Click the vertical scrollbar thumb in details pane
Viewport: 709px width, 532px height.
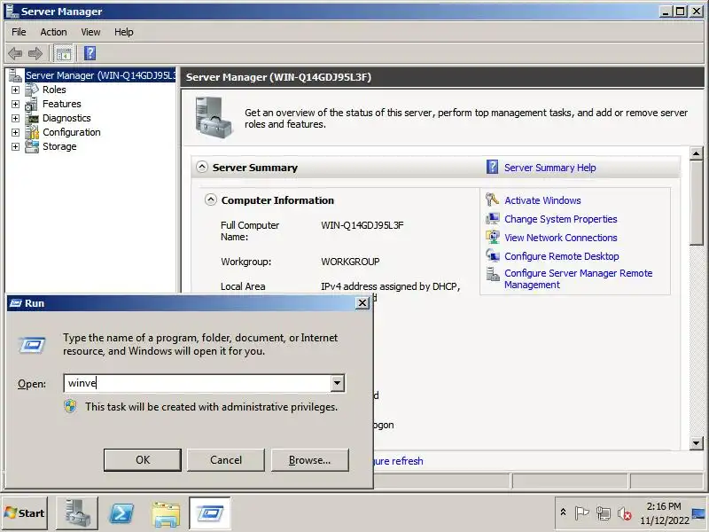tap(697, 203)
